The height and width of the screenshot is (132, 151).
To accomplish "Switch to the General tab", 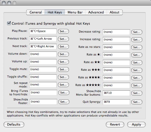I will 35,12.
